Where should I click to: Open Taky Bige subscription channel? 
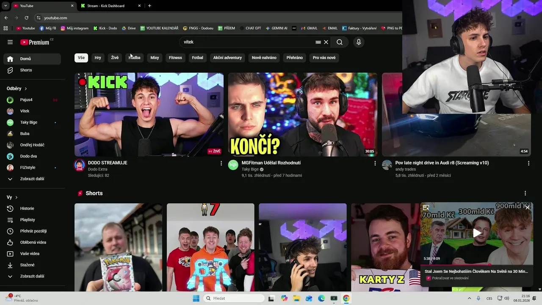coord(32,122)
